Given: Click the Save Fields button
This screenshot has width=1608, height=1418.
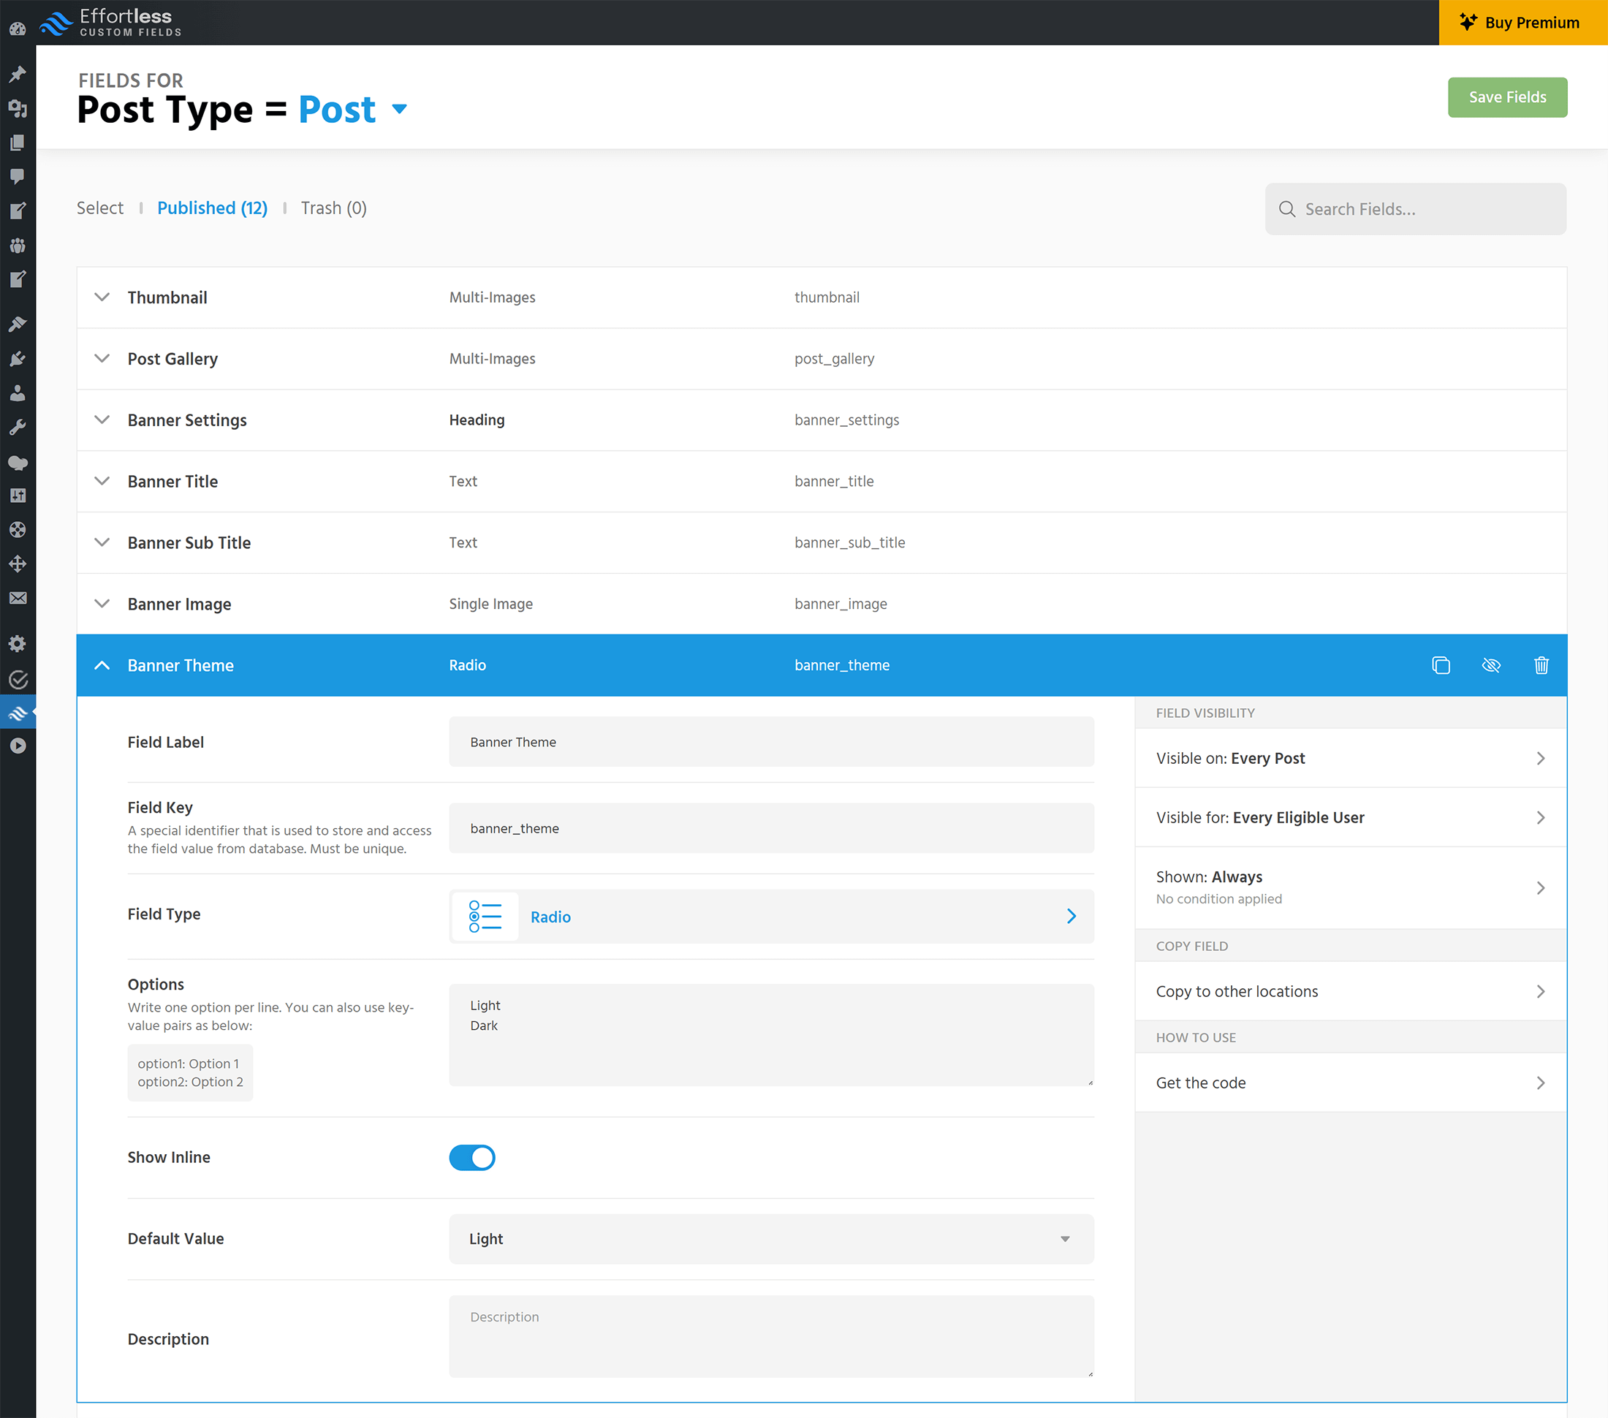Looking at the screenshot, I should click(x=1506, y=96).
